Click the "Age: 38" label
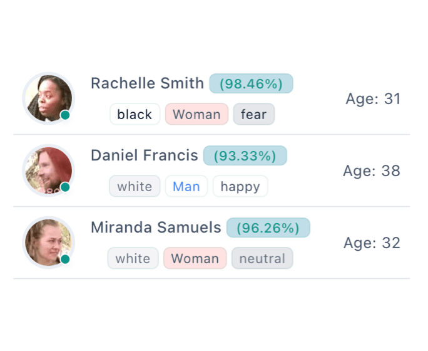The height and width of the screenshot is (351, 428). point(372,171)
